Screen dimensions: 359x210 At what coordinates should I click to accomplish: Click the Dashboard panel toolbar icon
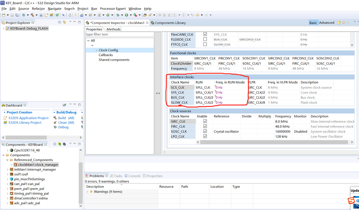[x=64, y=105]
